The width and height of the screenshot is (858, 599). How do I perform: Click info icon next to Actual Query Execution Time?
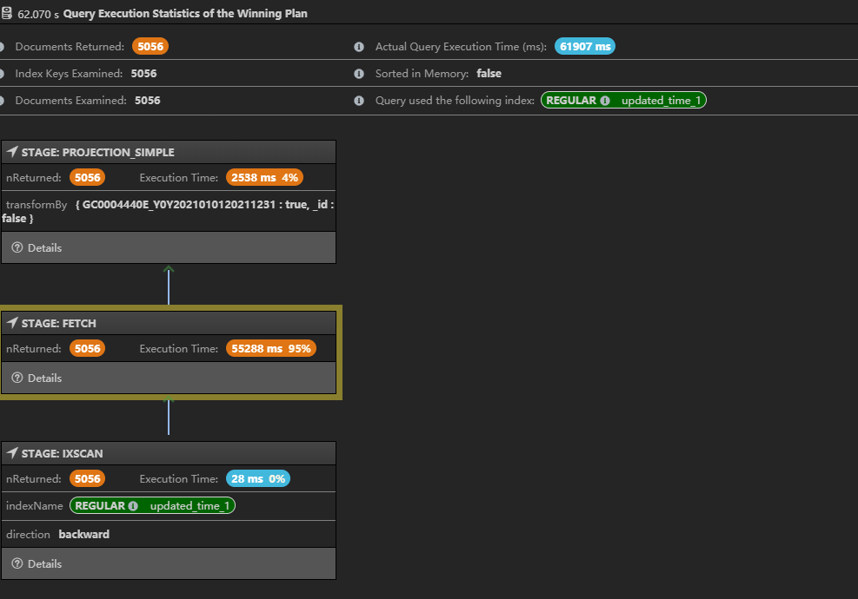(359, 47)
